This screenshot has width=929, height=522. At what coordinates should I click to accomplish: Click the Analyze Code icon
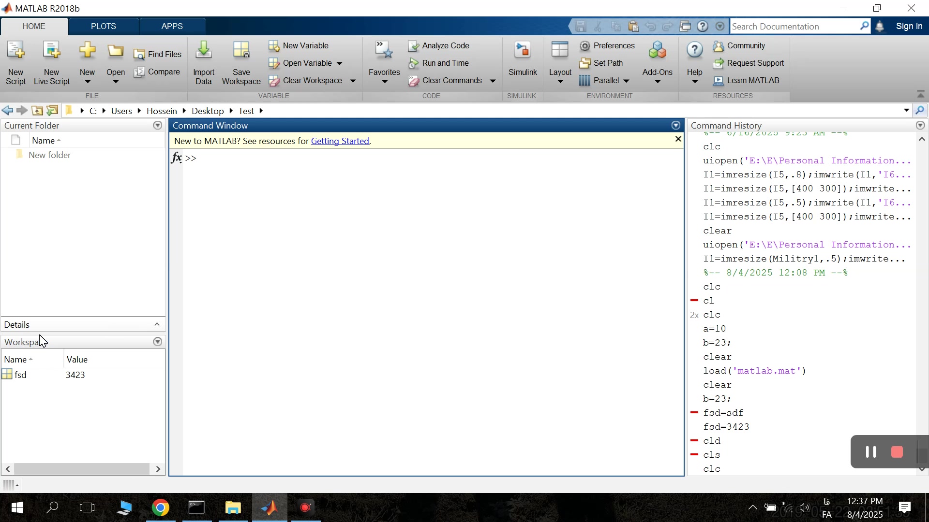click(414, 46)
